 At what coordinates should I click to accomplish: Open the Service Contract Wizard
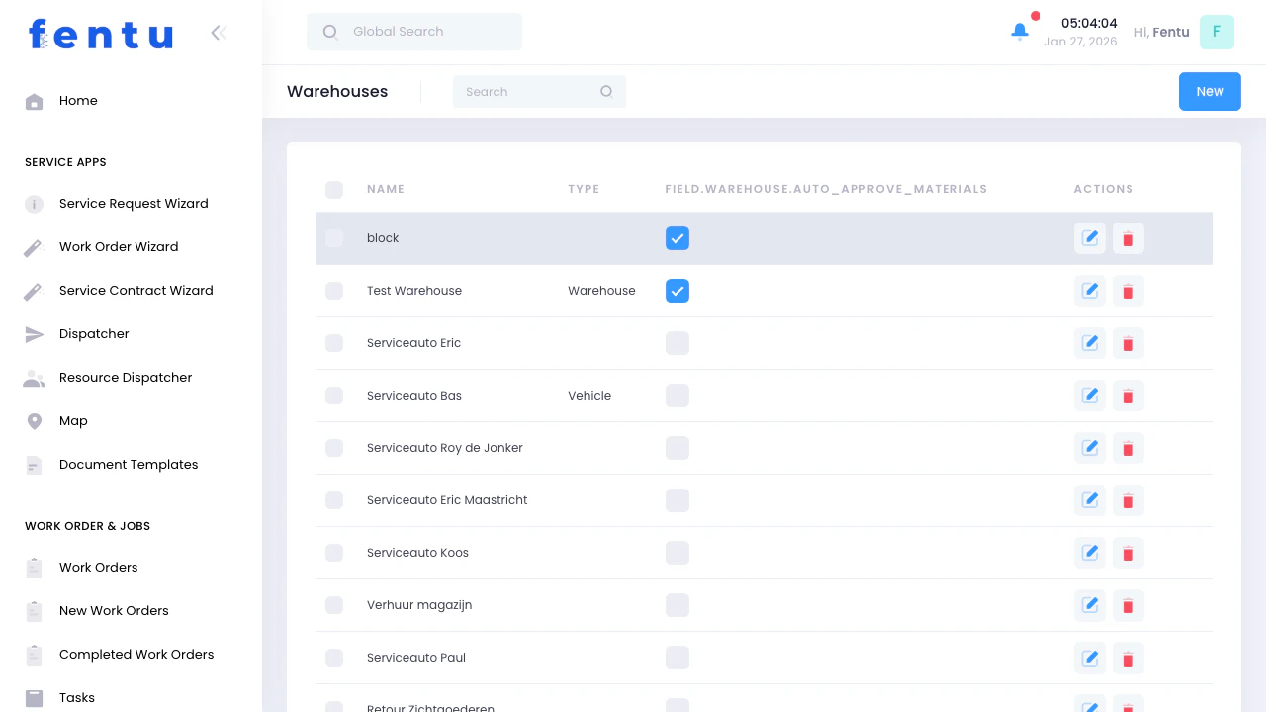136,290
